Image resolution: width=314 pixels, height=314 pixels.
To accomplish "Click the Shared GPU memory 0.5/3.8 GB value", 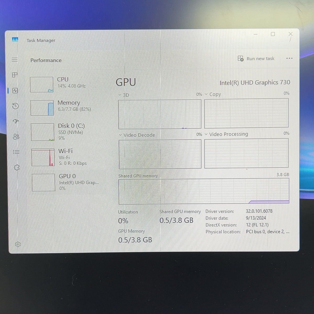I will 176,220.
